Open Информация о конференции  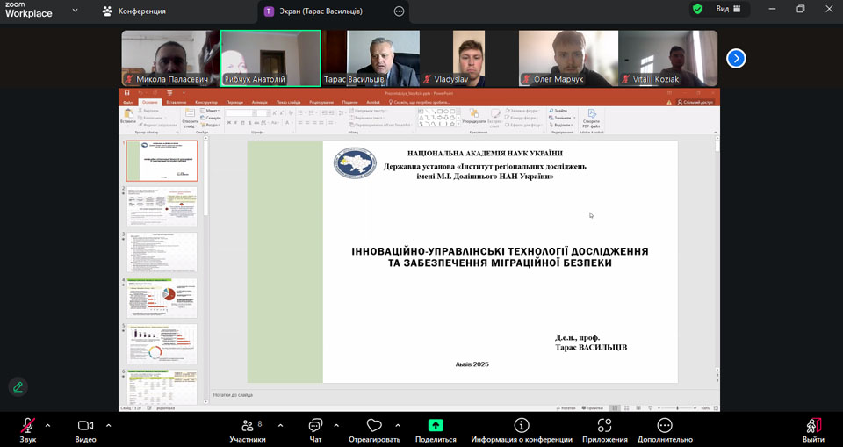(x=522, y=426)
